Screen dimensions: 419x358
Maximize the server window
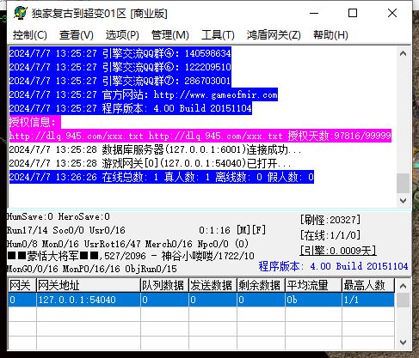tap(353, 13)
